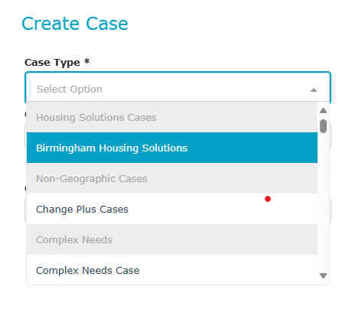
Task: Click the blue focus border of Case Type
Action: pos(178,73)
